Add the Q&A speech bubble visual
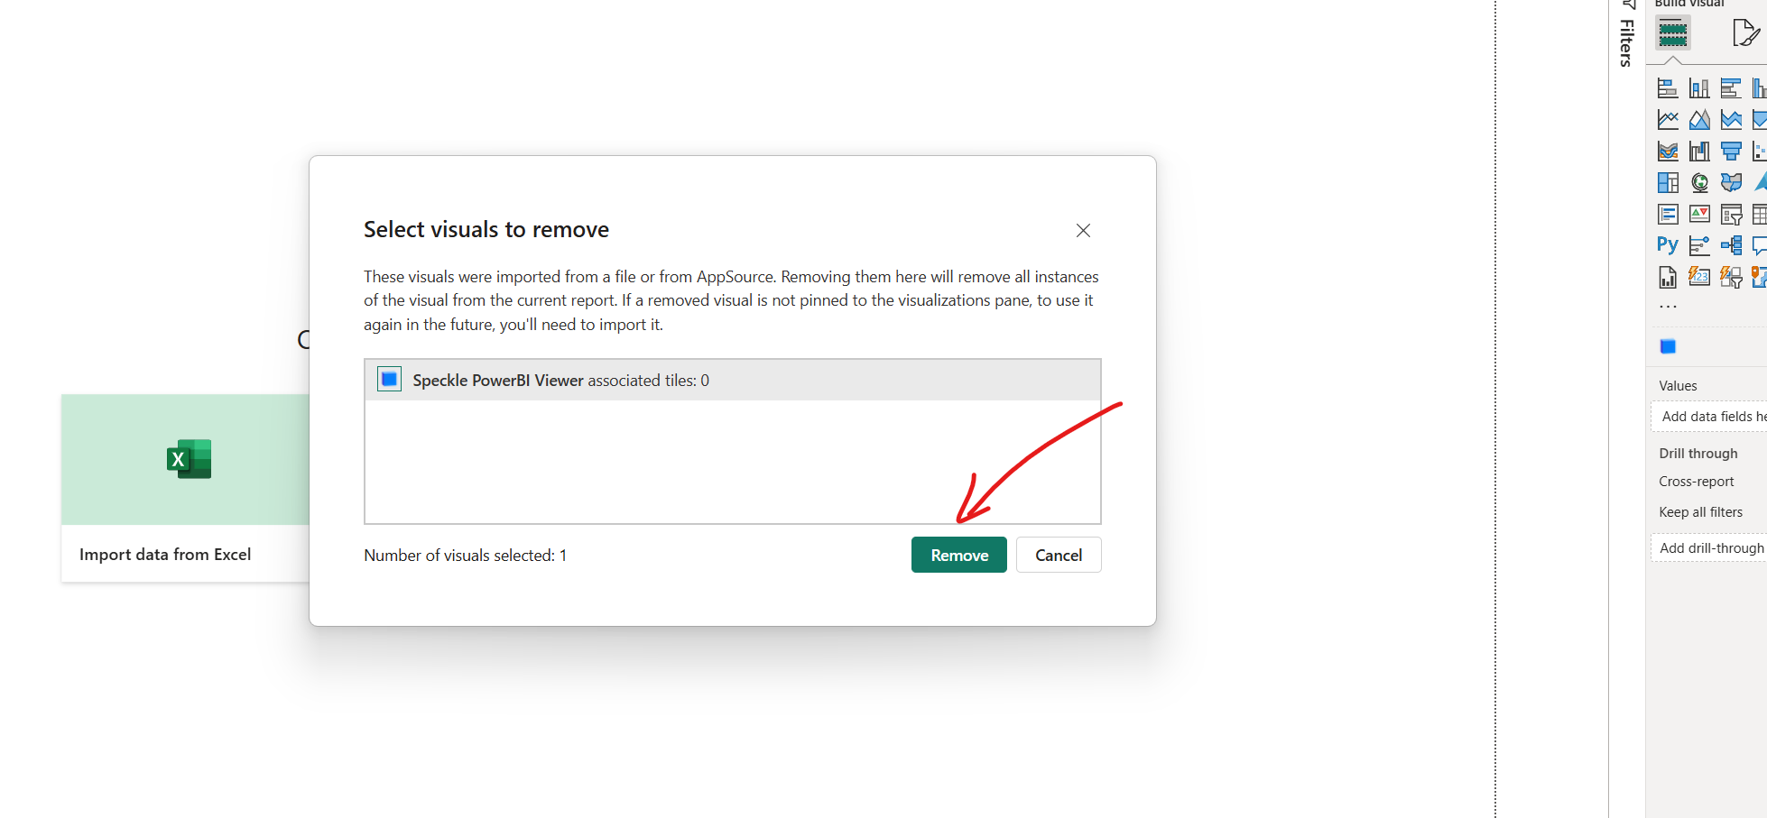1767x818 pixels. (1759, 245)
